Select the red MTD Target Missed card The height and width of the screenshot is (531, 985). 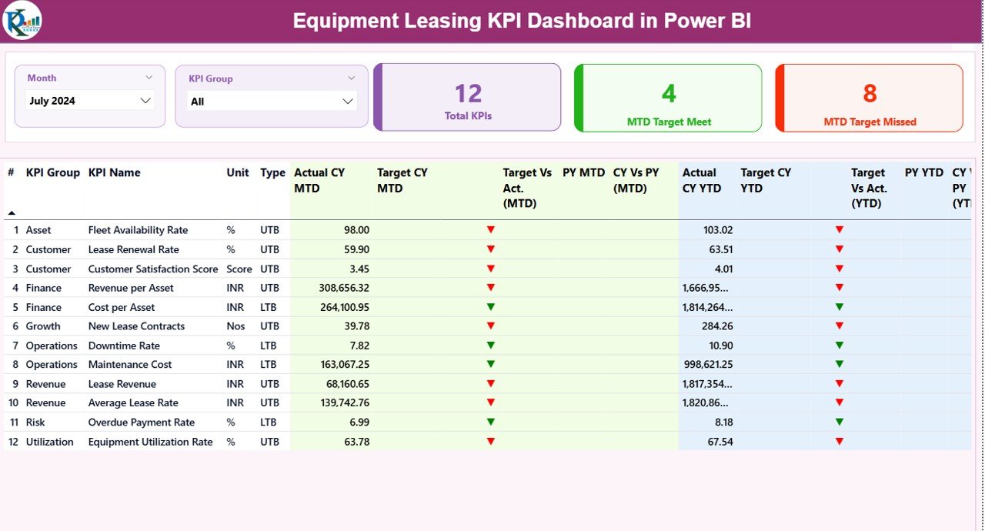[869, 98]
